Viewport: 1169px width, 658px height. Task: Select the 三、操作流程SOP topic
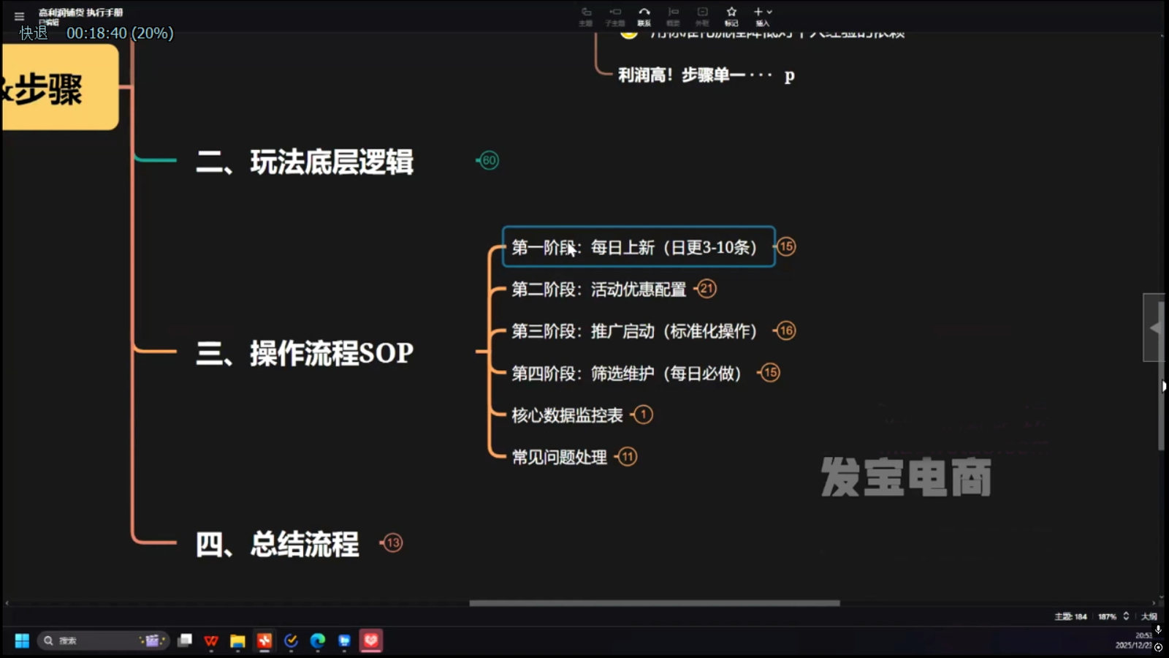pyautogui.click(x=305, y=353)
